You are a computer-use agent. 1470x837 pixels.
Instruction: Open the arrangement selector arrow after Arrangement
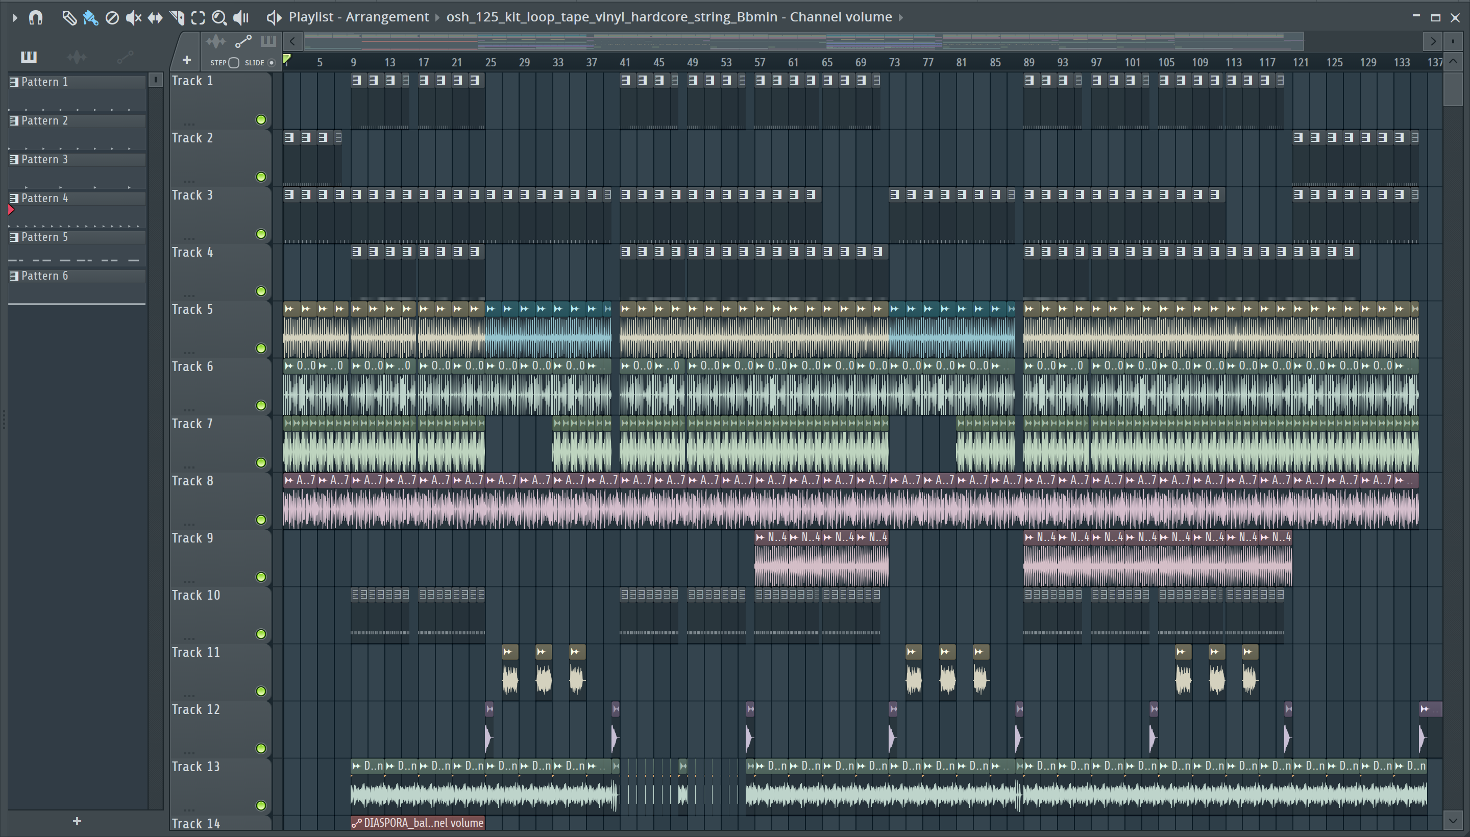(437, 18)
